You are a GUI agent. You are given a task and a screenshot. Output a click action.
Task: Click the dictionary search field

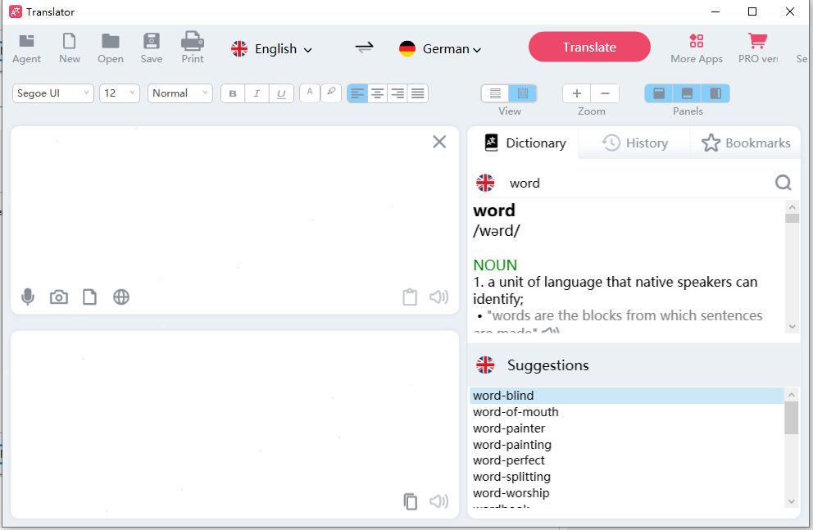point(638,183)
